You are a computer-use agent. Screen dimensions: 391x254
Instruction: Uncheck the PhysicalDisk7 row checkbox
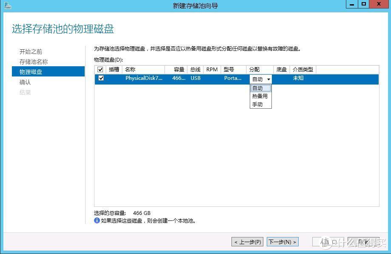point(101,78)
